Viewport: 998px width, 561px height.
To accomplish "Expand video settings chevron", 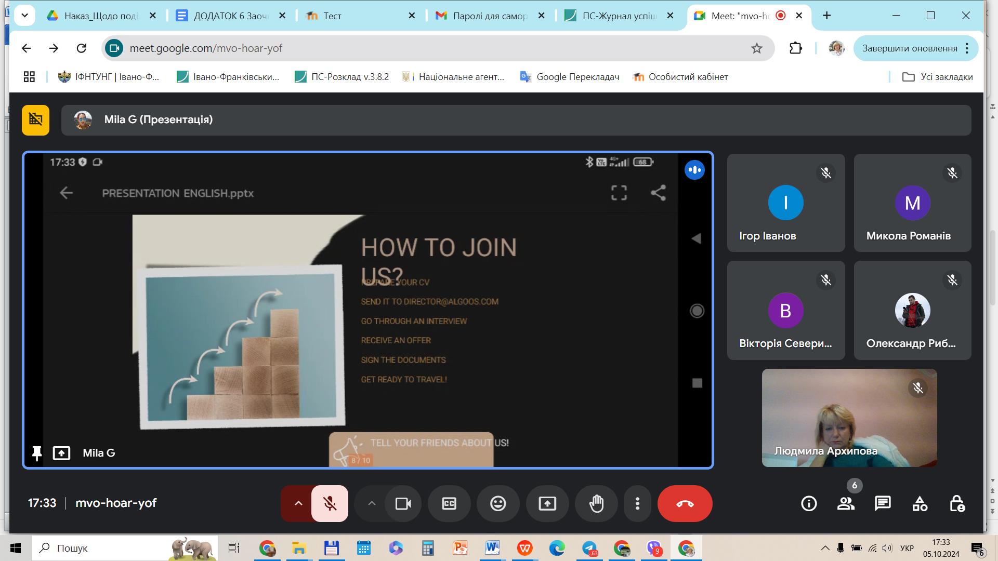I will click(372, 503).
